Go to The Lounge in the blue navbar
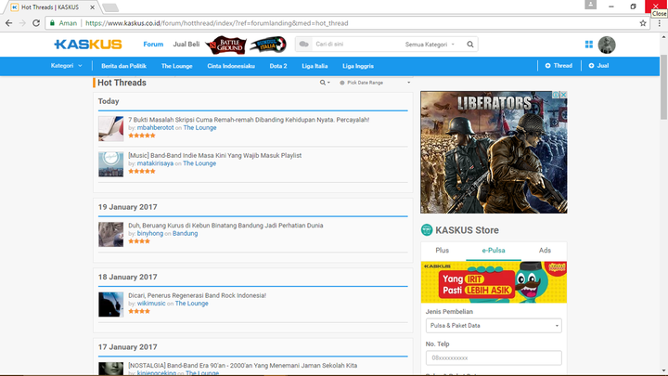This screenshot has height=376, width=668. (177, 66)
